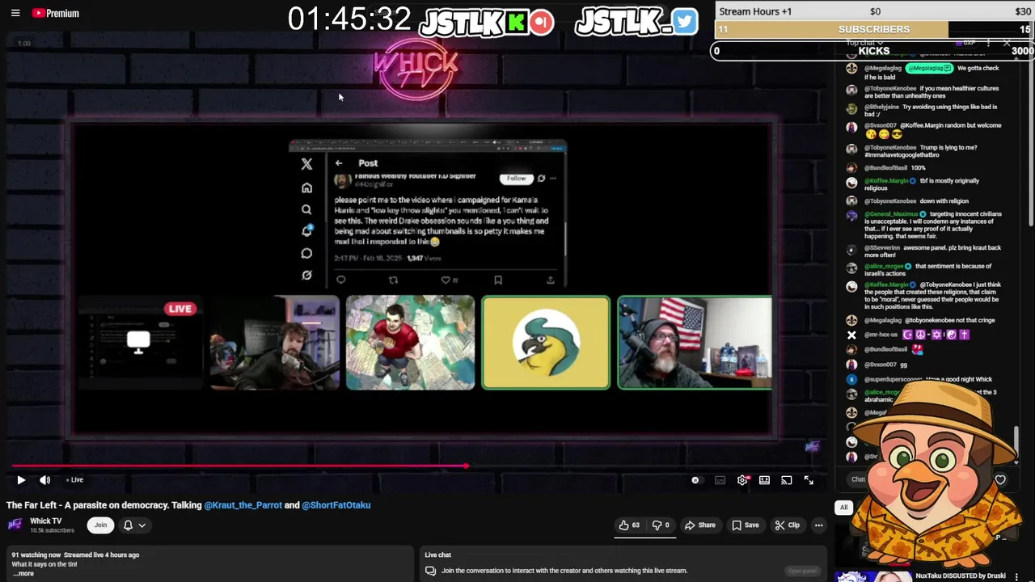Open the YouTube hamburger guide menu
This screenshot has width=1035, height=582.
[x=15, y=13]
